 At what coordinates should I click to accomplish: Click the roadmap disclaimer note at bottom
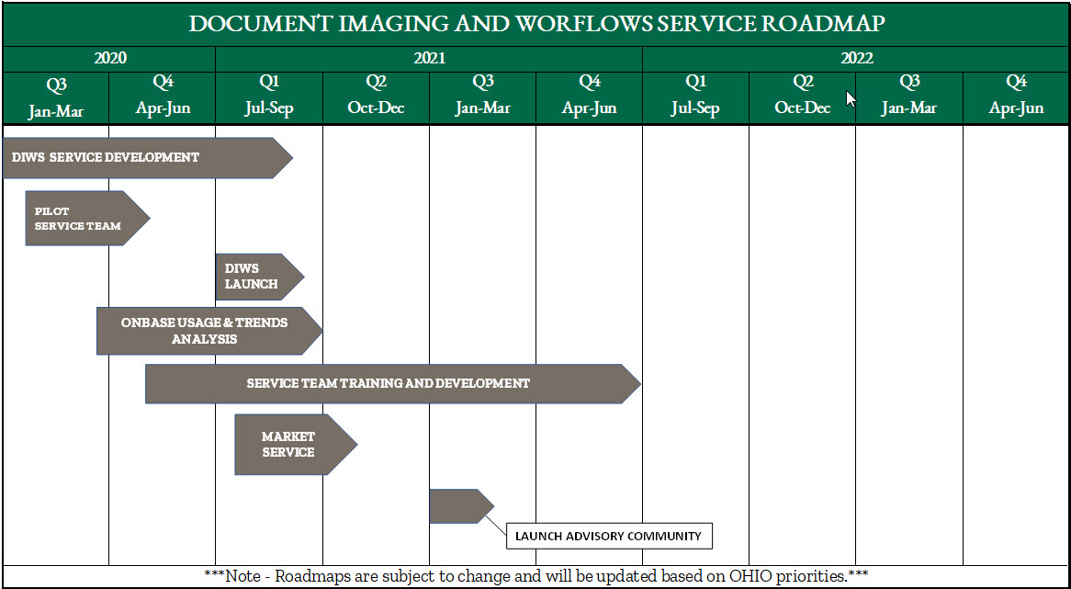click(535, 576)
